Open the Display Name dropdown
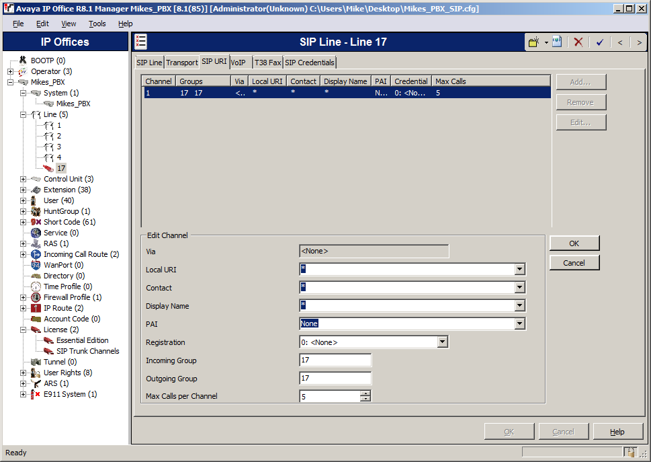This screenshot has width=651, height=462. point(520,306)
